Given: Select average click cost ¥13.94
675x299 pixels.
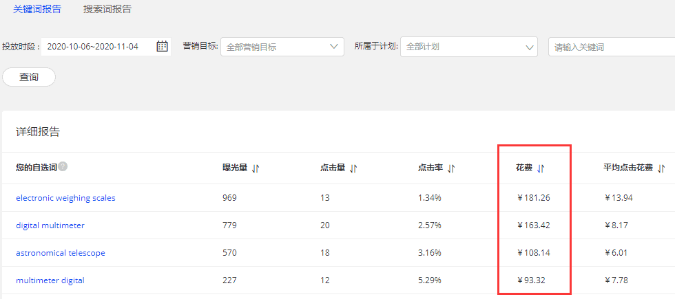Looking at the screenshot, I should tap(619, 198).
